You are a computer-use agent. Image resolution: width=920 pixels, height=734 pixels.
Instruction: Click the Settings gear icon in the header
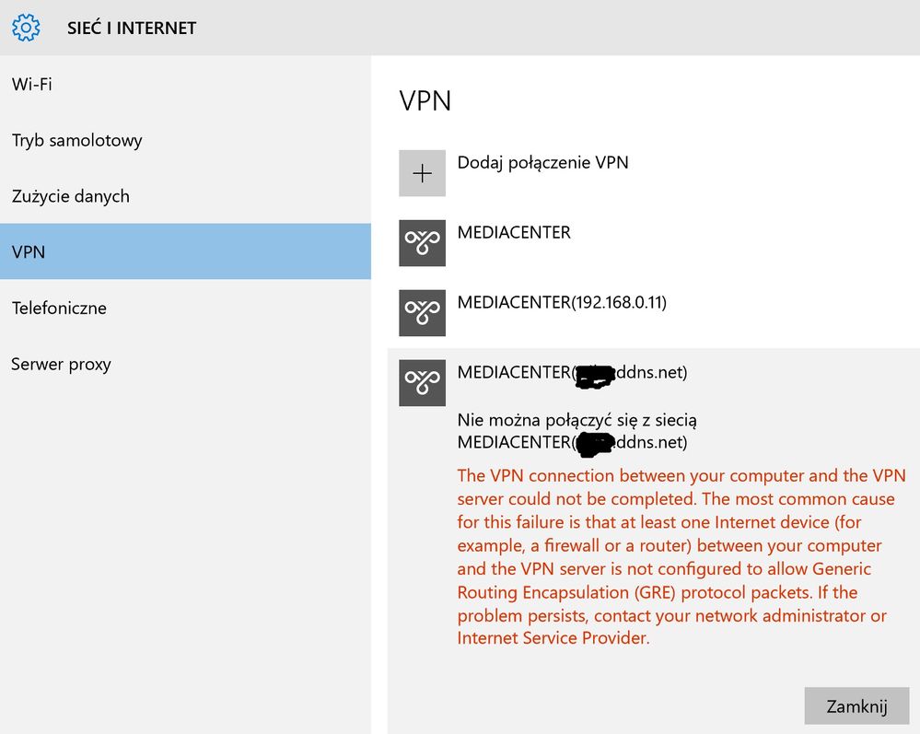[26, 28]
